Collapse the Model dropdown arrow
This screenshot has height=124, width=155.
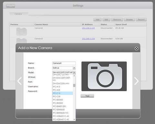74,72
